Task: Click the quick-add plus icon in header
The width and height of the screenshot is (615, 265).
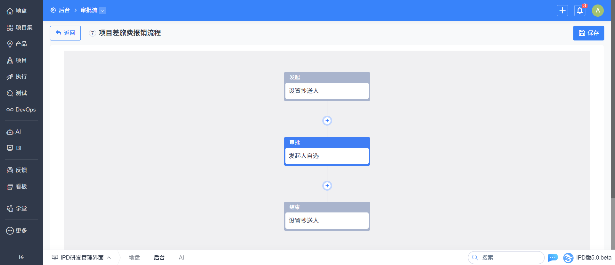Action: tap(562, 11)
